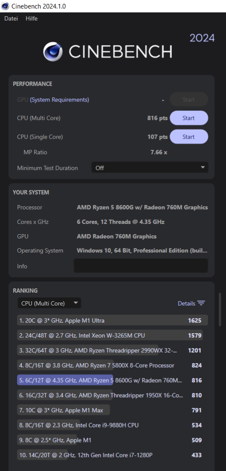The image size is (226, 471).
Task: Select the Intel Xeon W-3265M ranking row
Action: point(113,335)
